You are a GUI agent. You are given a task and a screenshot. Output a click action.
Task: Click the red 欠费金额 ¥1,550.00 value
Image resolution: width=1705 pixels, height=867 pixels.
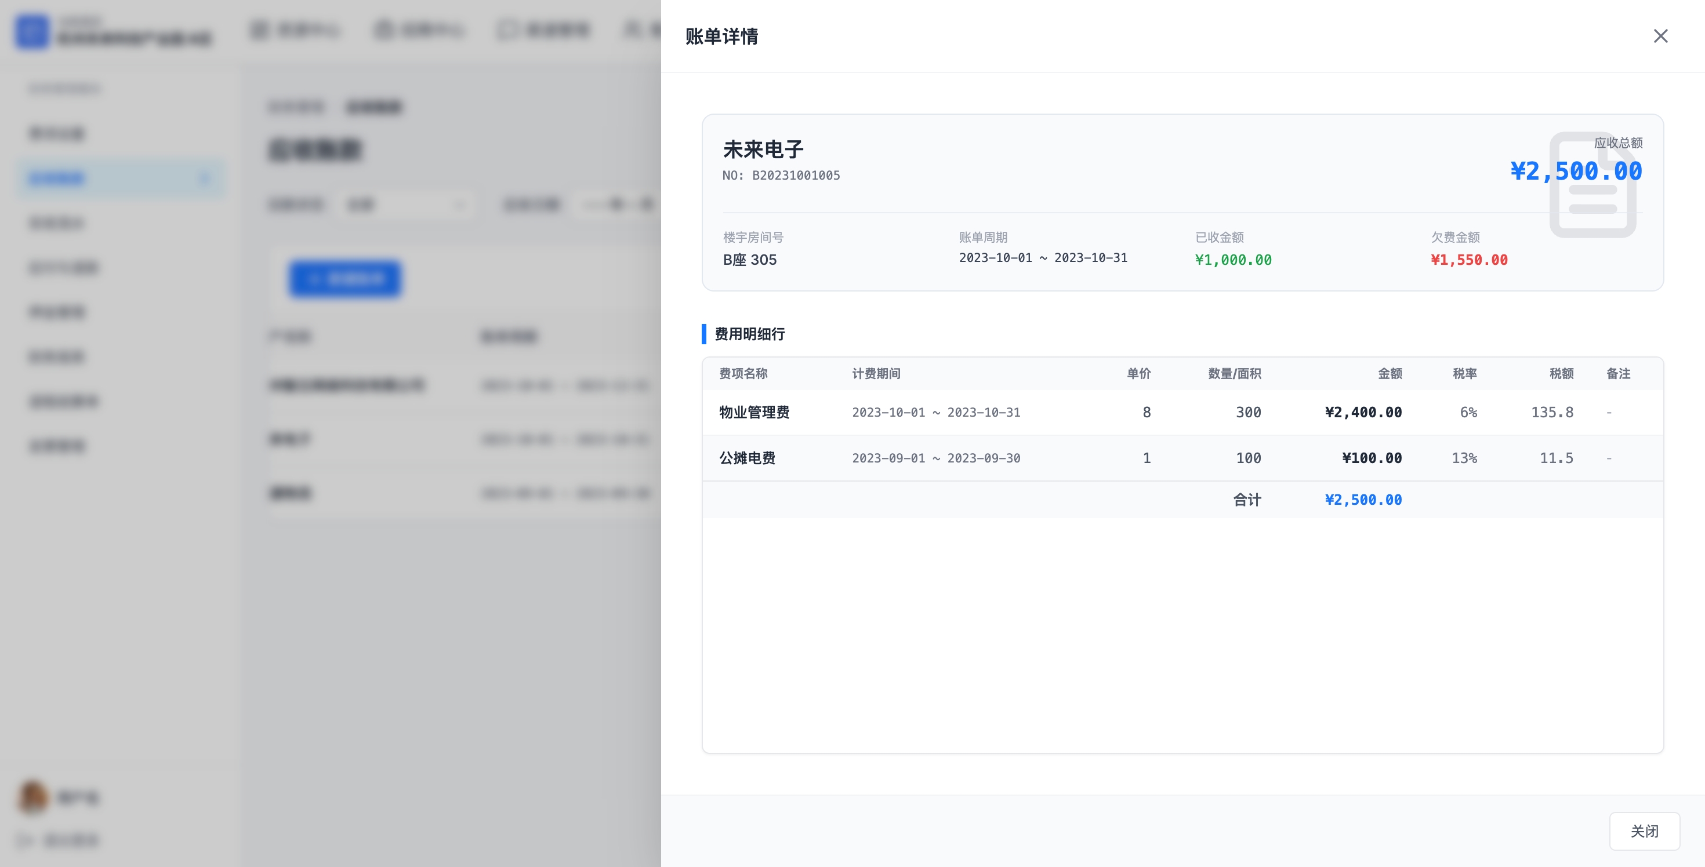point(1469,260)
